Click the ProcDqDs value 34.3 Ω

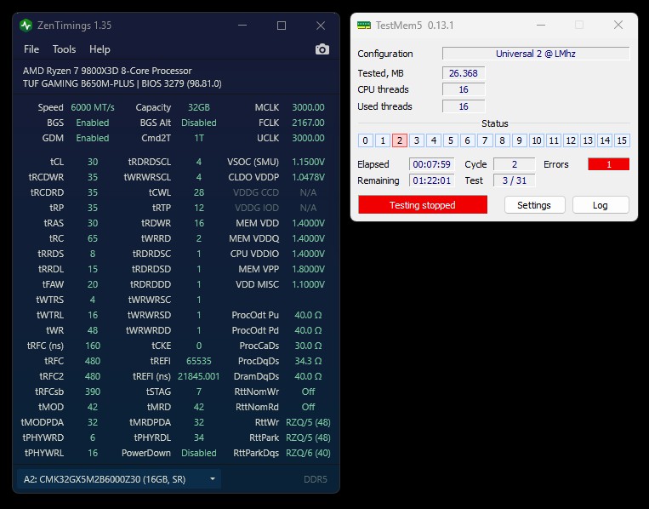click(x=308, y=361)
